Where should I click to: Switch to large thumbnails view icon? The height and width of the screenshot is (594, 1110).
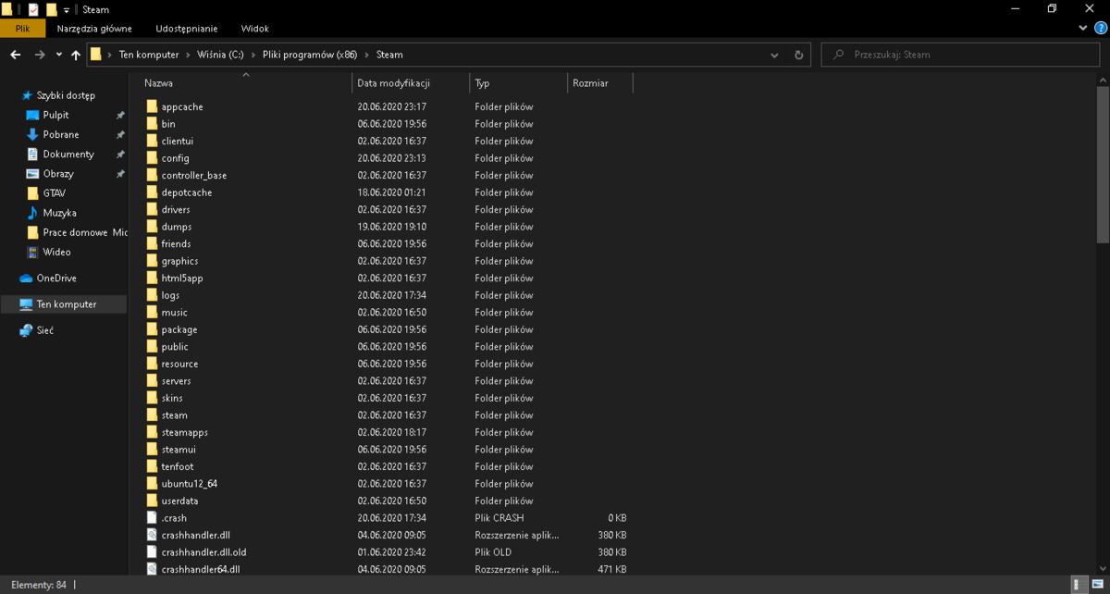pyautogui.click(x=1096, y=585)
